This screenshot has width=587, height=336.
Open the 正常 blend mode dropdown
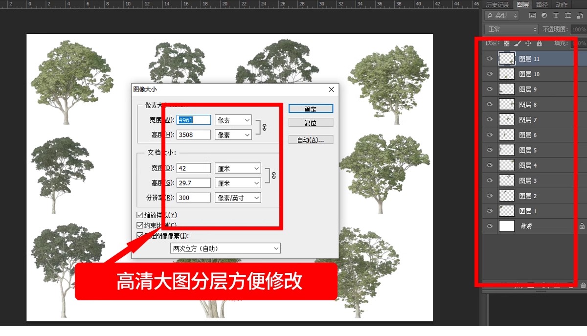click(x=510, y=28)
